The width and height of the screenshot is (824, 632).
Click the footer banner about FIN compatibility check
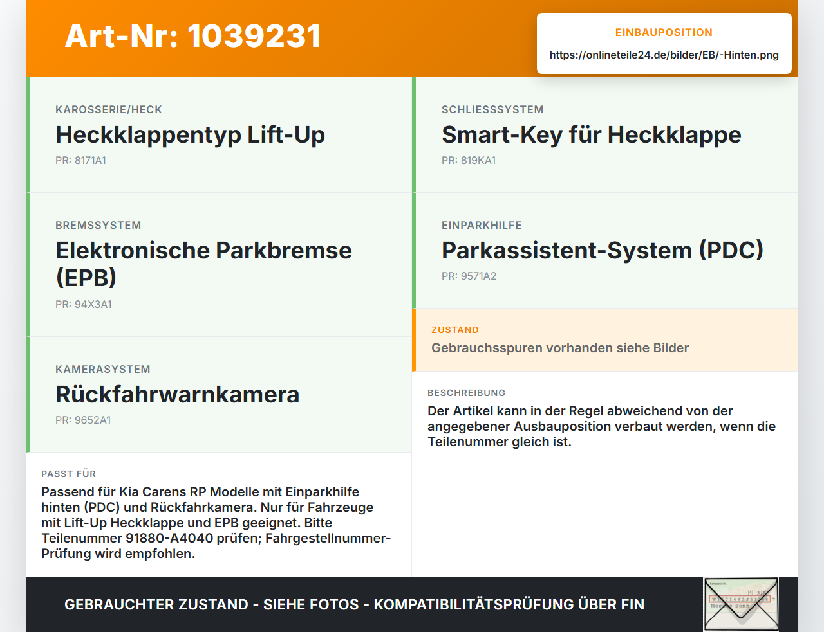click(x=354, y=604)
